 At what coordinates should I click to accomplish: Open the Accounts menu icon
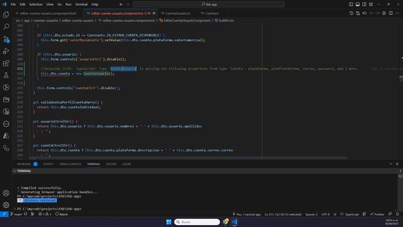tap(6, 193)
